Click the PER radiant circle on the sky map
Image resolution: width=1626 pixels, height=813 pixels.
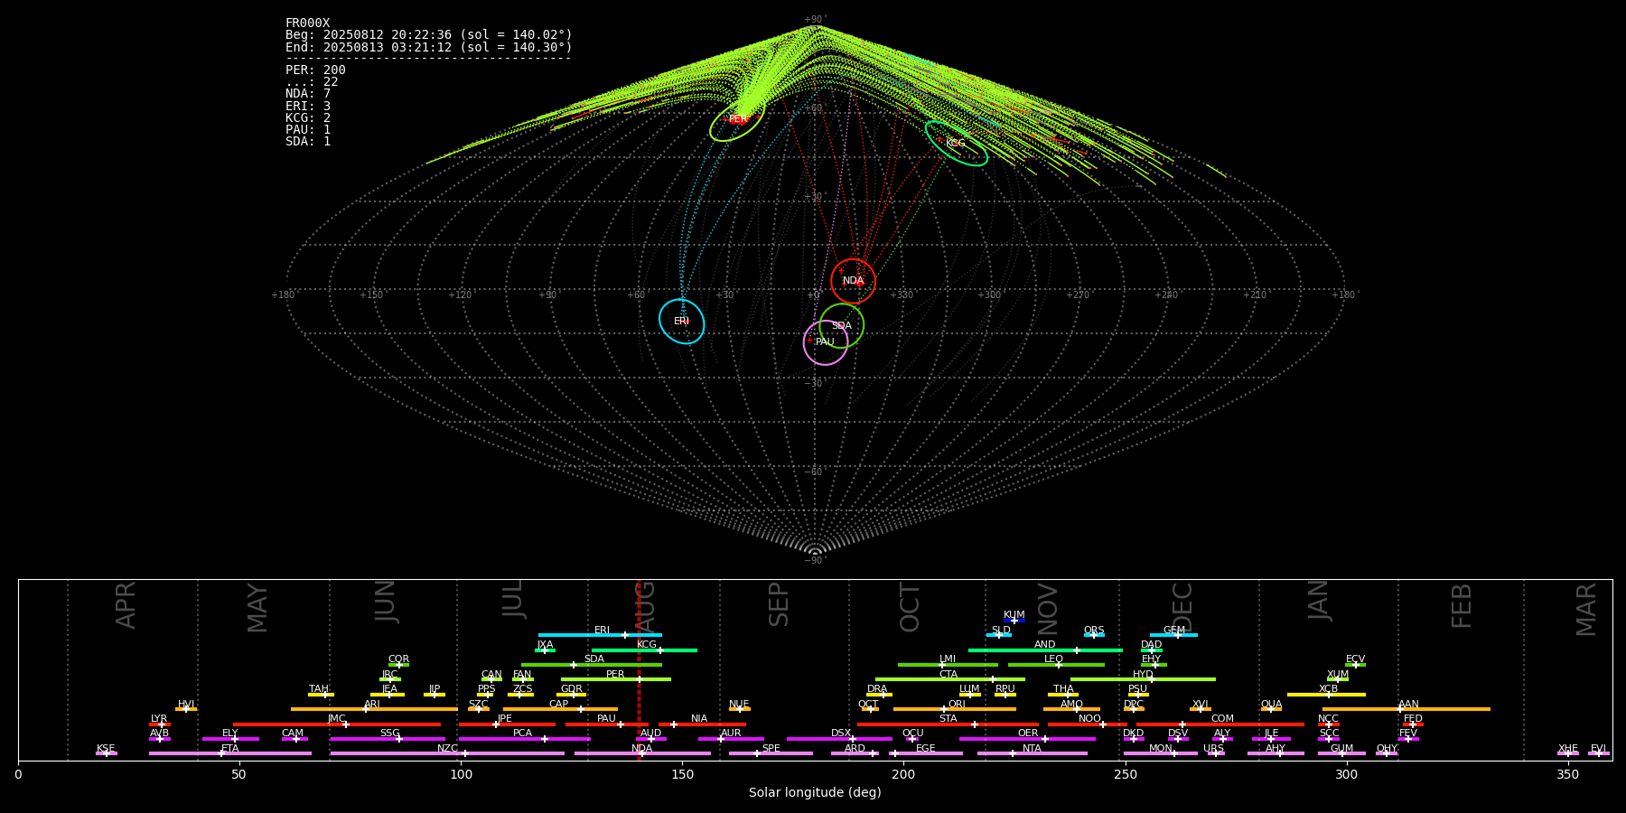(737, 119)
